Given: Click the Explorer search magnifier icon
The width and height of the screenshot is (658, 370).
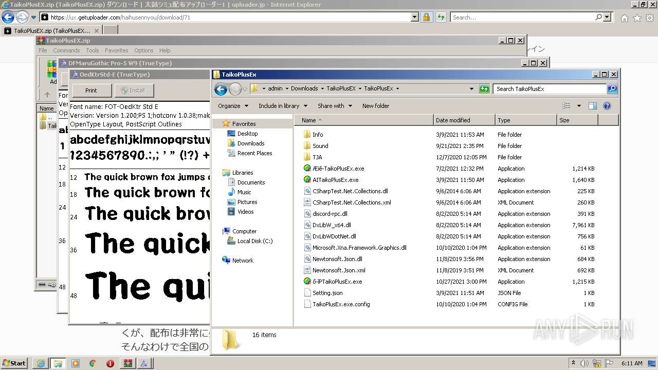Looking at the screenshot, I should tap(612, 89).
